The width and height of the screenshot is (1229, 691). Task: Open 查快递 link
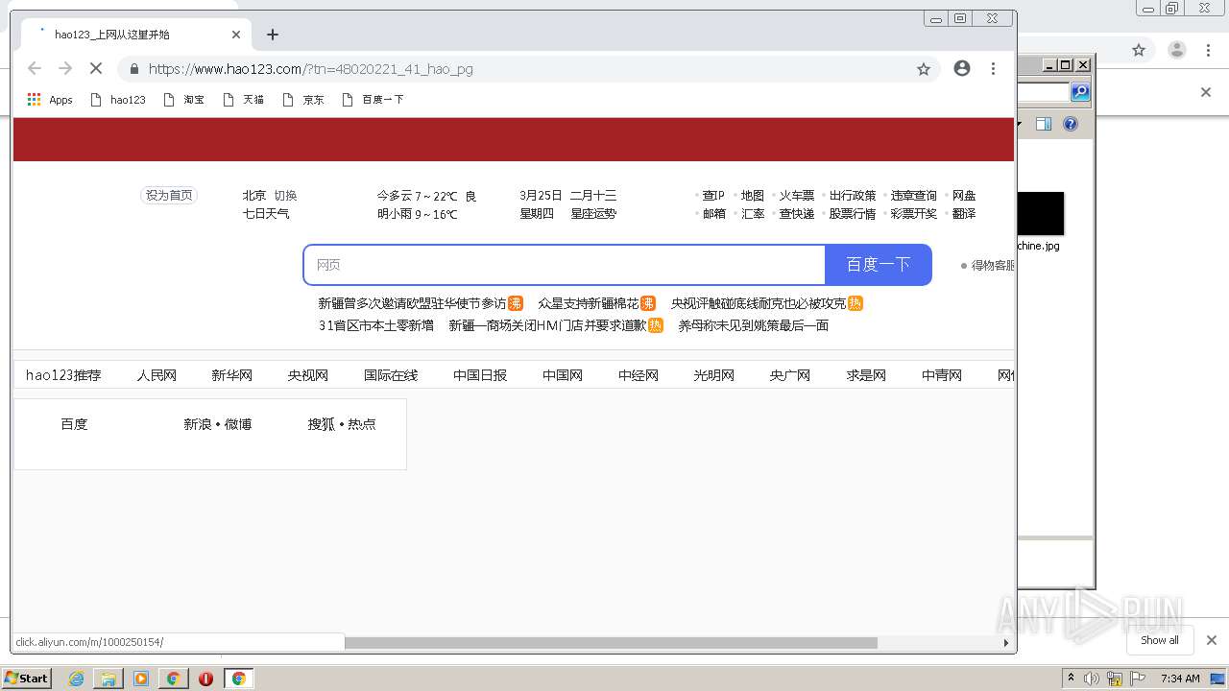pos(797,214)
